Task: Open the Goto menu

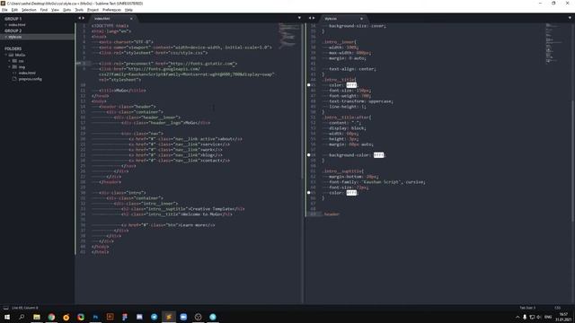Action: click(x=66, y=10)
